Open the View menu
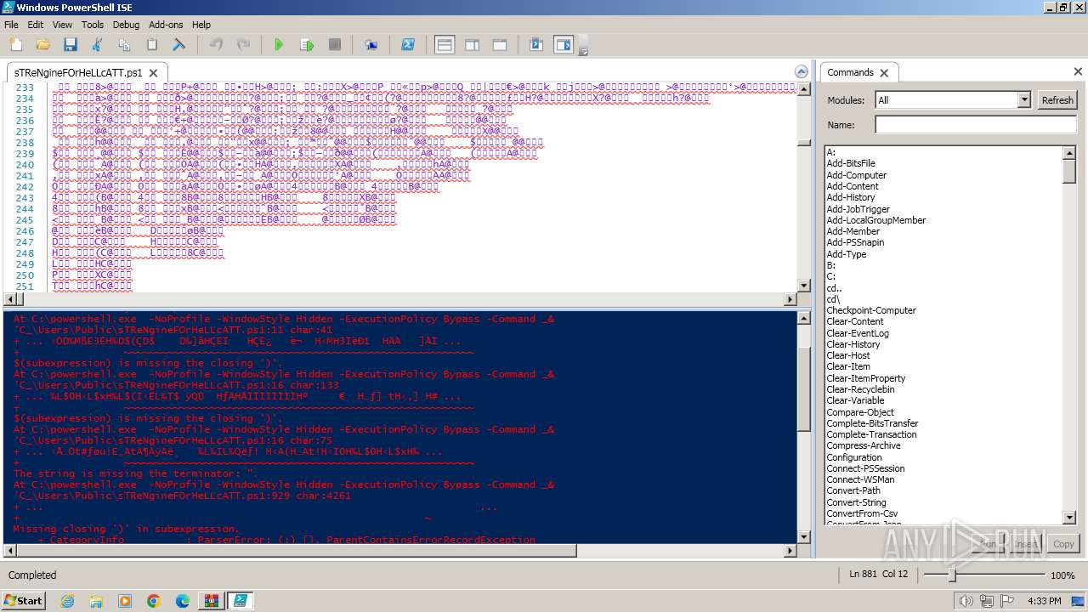Viewport: 1088px width, 612px height. point(62,25)
